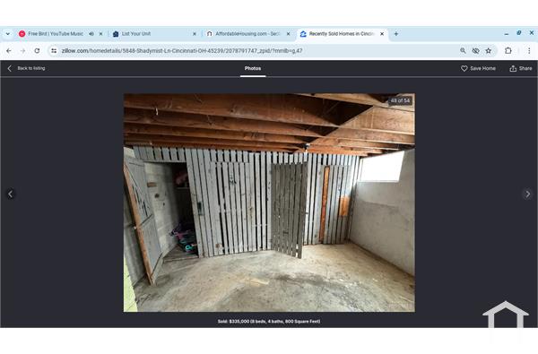Viewport: 538px width, 354px height.
Task: Restore down the browser window
Action: (519, 33)
